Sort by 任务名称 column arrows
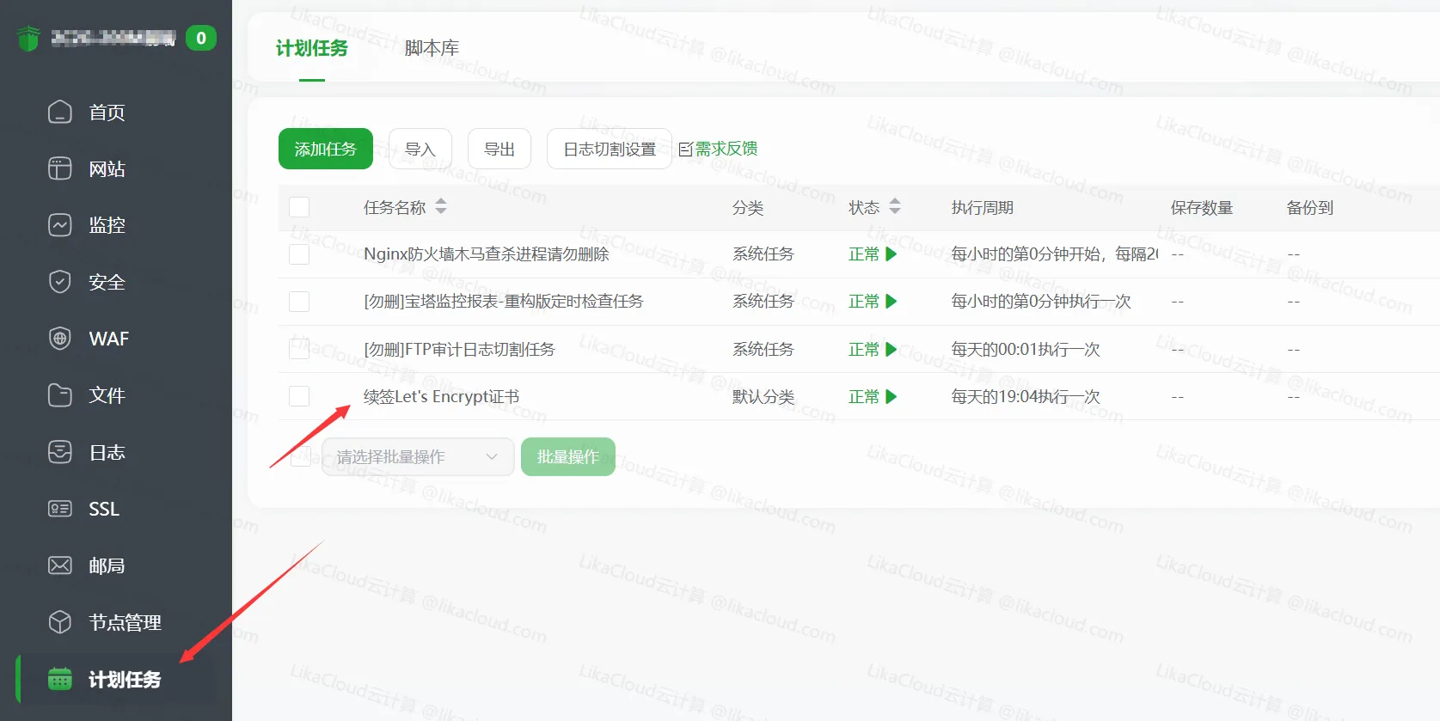The height and width of the screenshot is (721, 1440). (x=441, y=206)
